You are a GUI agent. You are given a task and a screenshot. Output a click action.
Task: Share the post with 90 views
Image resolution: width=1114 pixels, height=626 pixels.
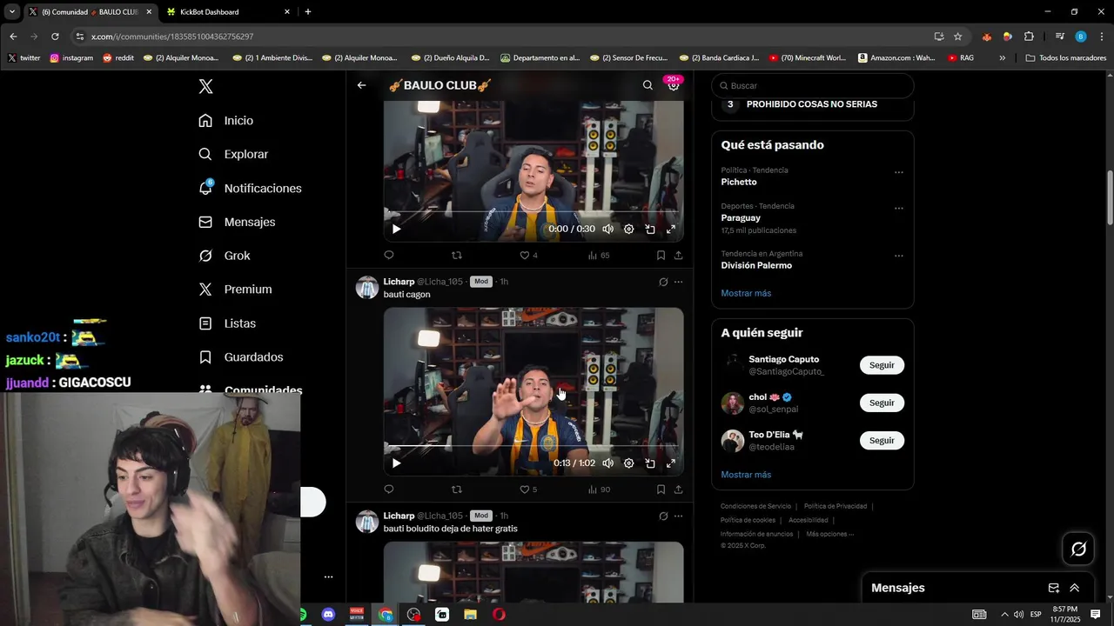tap(678, 489)
